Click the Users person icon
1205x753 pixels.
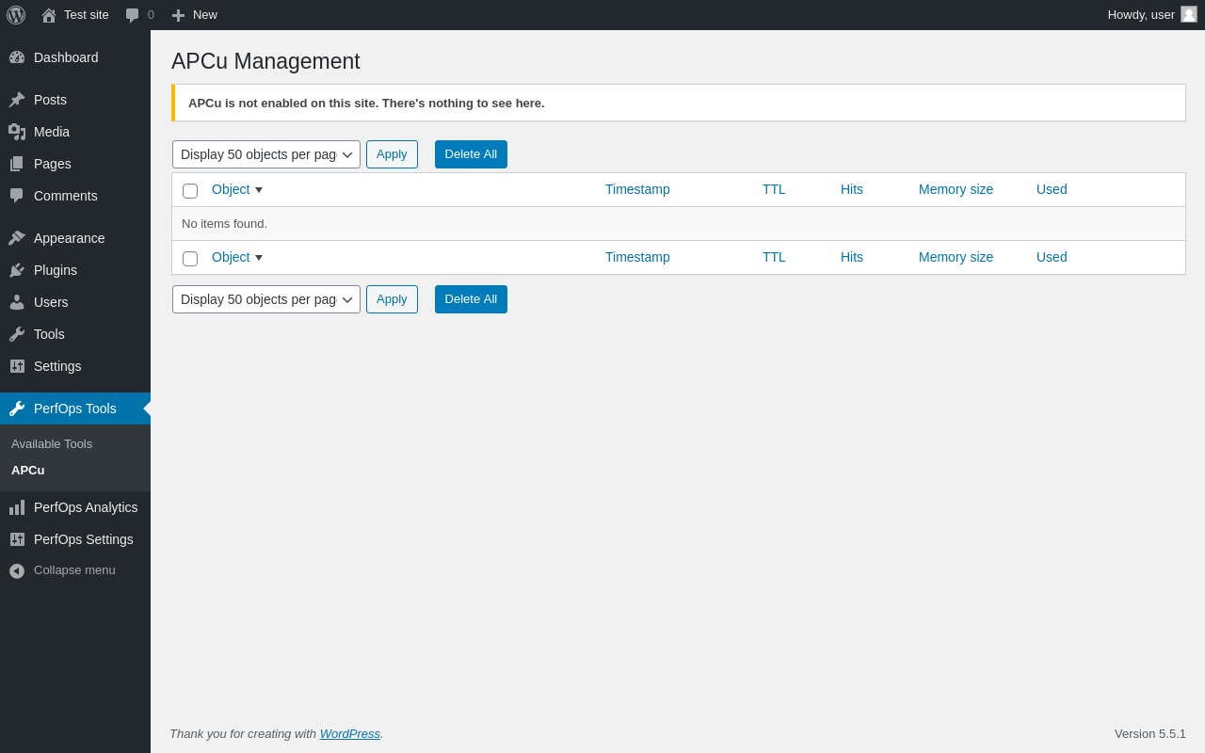(x=17, y=302)
